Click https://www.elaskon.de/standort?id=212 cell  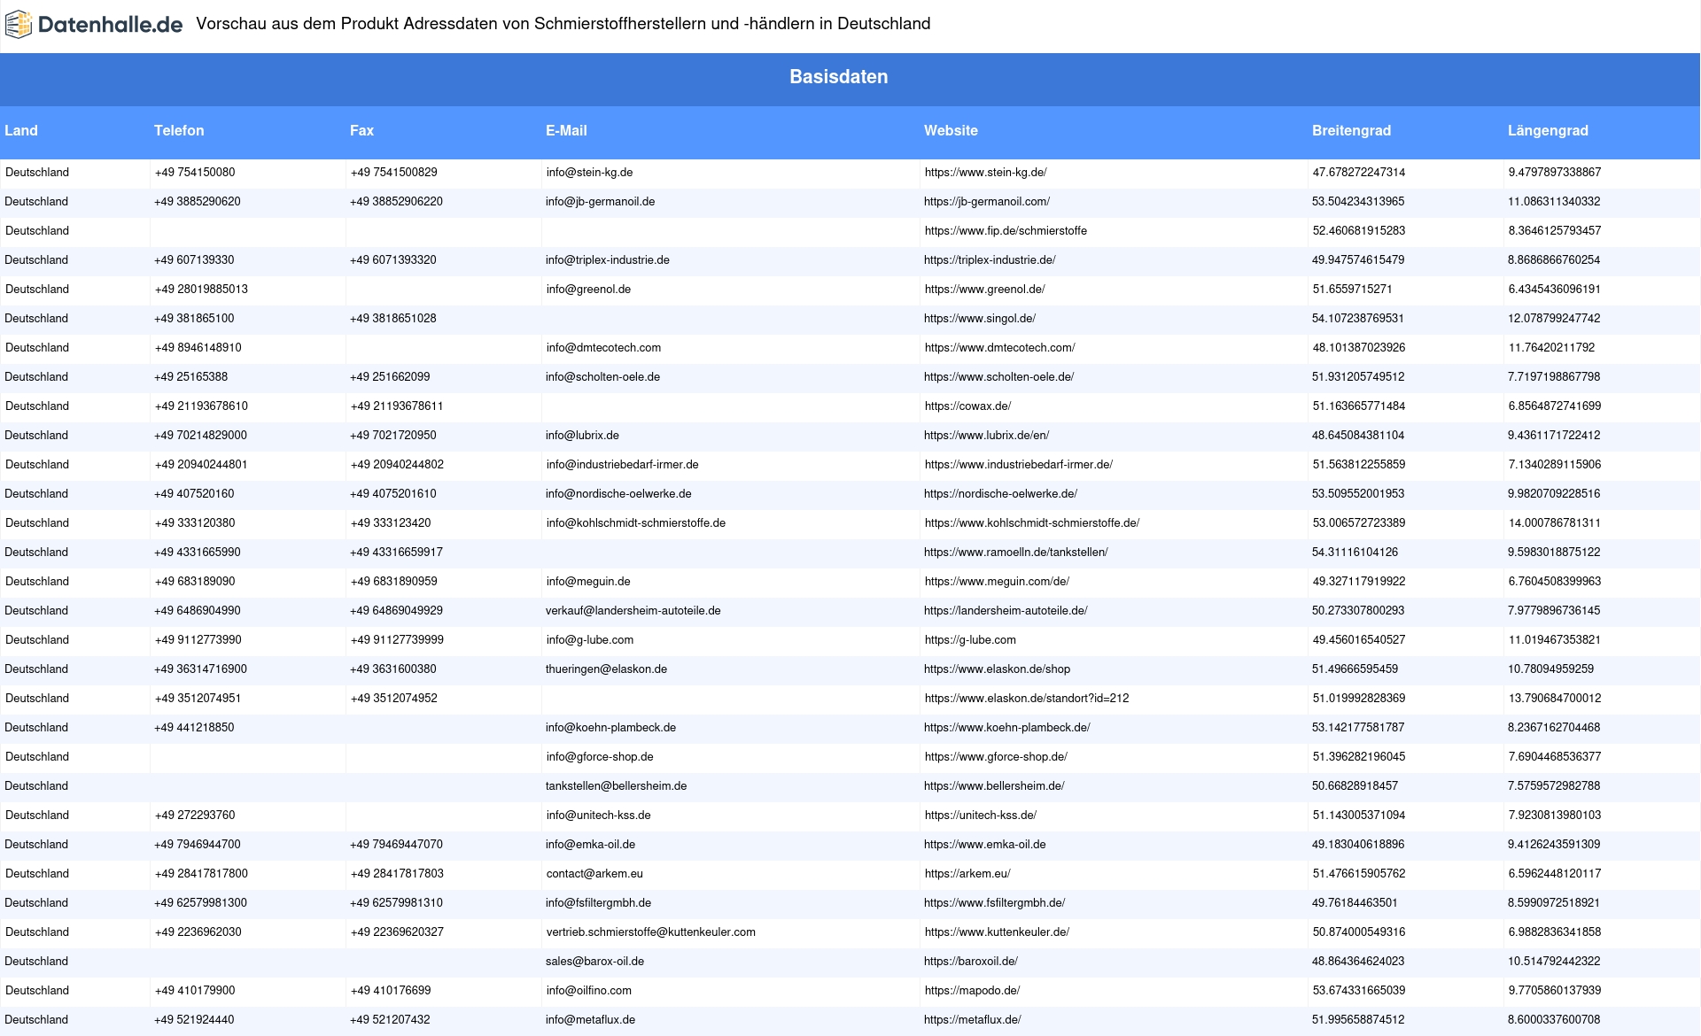pos(1114,699)
